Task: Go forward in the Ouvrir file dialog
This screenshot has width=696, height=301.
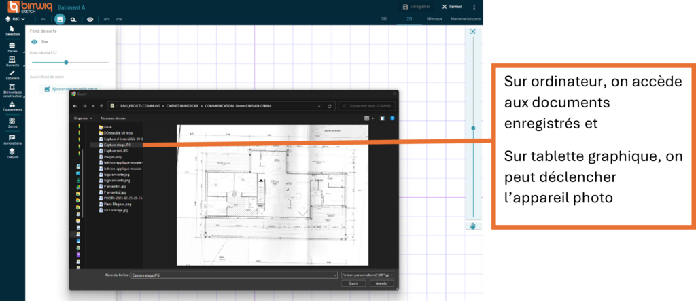Action: [x=84, y=106]
